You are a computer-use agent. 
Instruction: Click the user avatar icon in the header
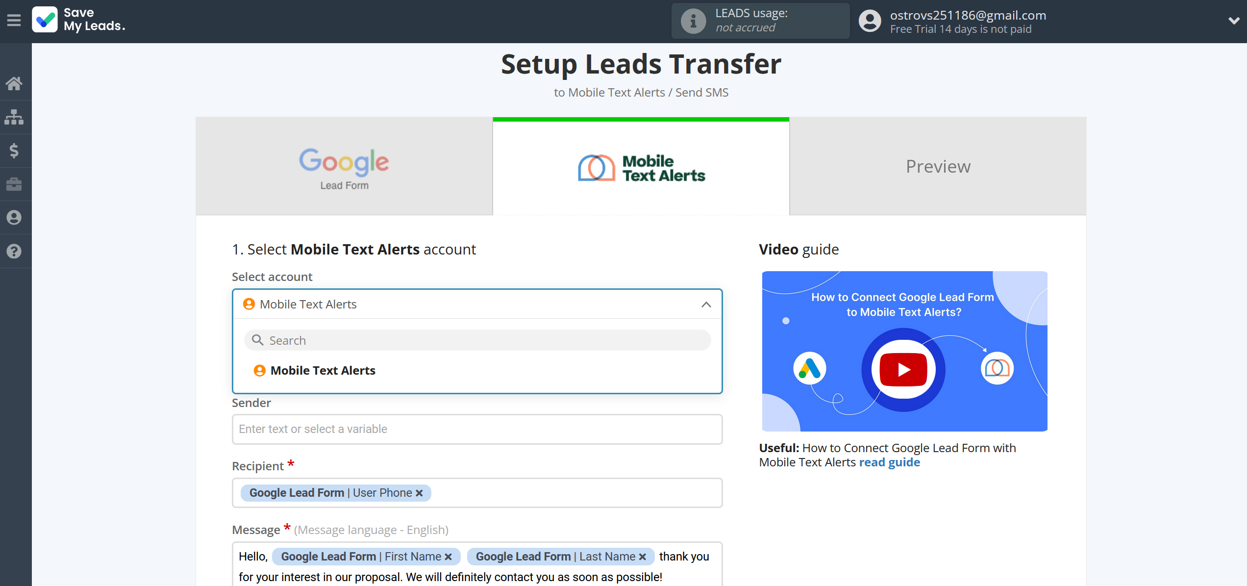[x=870, y=21]
